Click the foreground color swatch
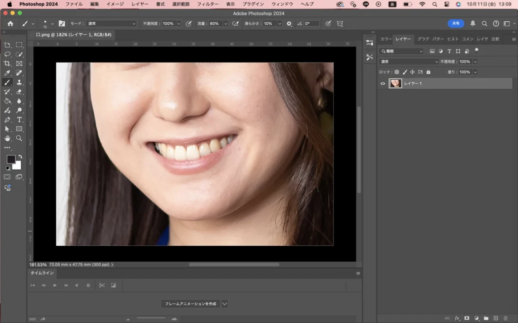 (x=11, y=159)
